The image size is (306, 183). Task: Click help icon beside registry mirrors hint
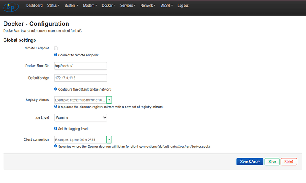[56, 107]
